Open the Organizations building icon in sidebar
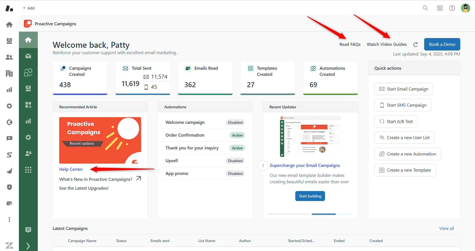475x251 pixels. [x=9, y=73]
